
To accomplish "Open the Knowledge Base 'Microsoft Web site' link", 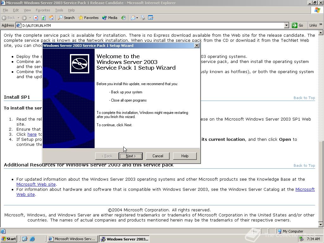I will (36, 184).
